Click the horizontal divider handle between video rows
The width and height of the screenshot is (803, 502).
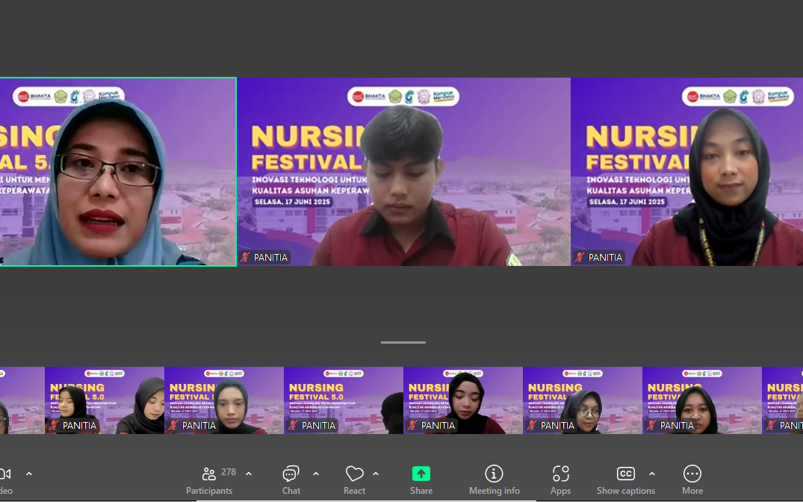pyautogui.click(x=403, y=342)
